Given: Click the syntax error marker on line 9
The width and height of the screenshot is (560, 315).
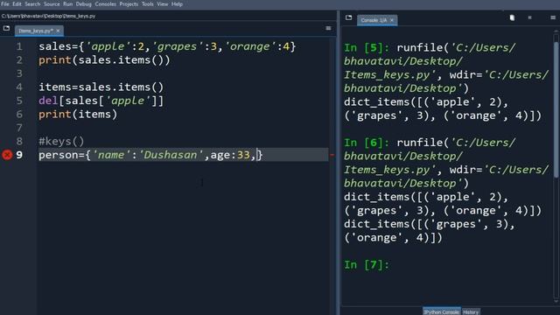Looking at the screenshot, I should click(7, 155).
